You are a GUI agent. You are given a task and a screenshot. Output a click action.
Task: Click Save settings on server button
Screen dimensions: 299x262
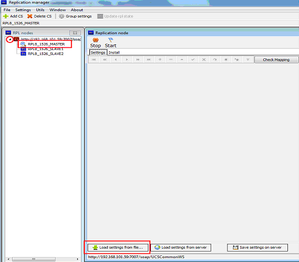(258, 248)
